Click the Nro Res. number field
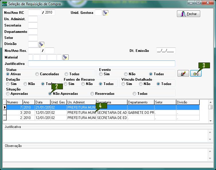 tap(34, 51)
